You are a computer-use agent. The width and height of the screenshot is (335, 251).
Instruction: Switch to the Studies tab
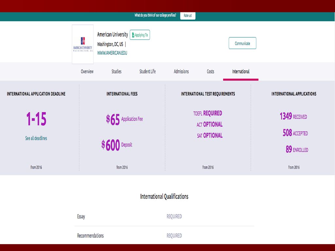click(x=116, y=72)
